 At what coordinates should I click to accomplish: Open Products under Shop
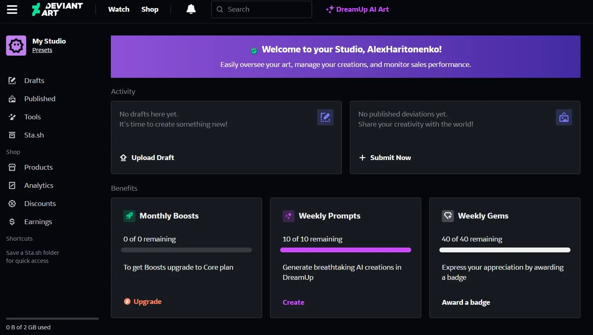[x=39, y=167]
